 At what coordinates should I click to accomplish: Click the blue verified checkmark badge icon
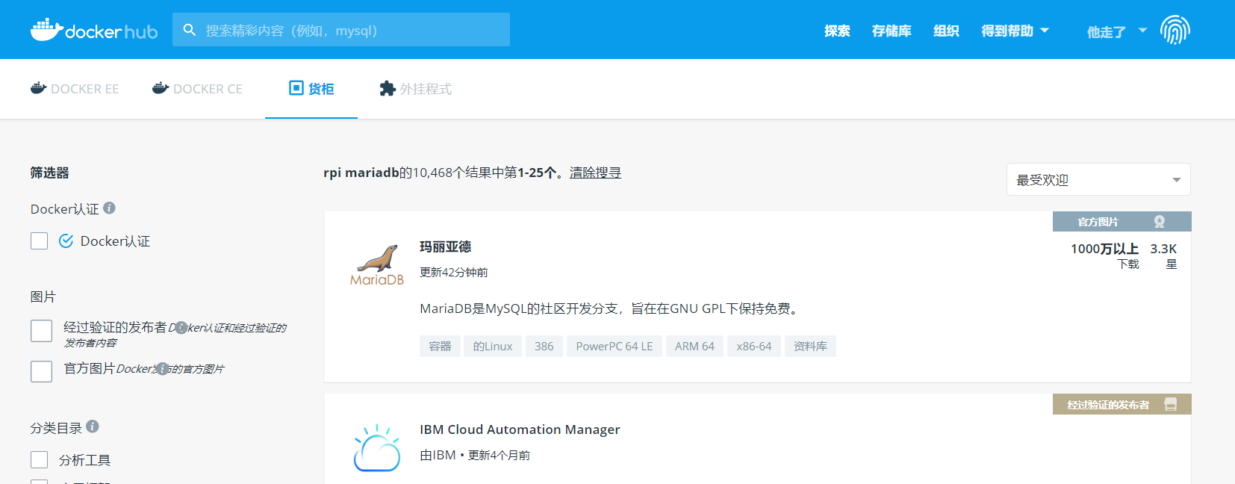pos(66,241)
